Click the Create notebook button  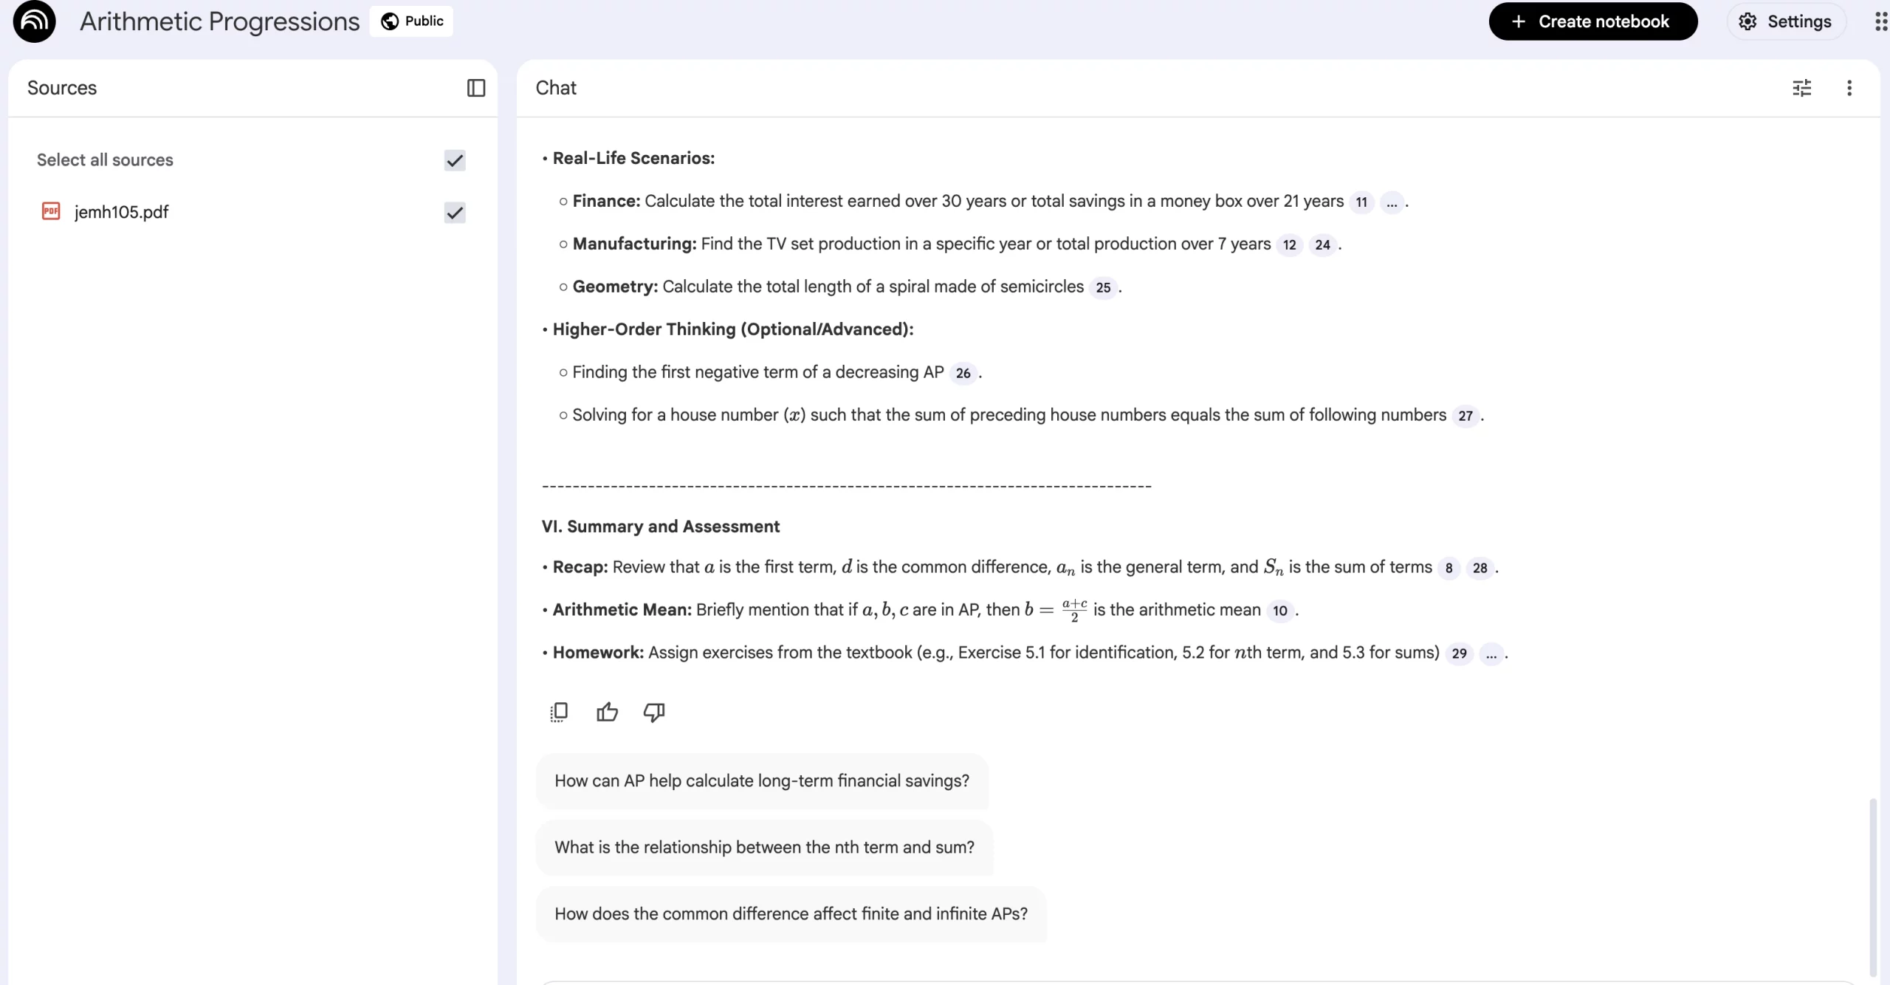coord(1592,21)
